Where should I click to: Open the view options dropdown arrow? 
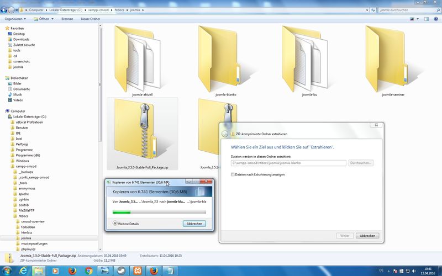tap(418, 19)
